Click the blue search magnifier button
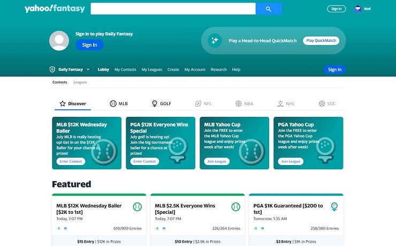This screenshot has height=246, width=396. point(269,9)
